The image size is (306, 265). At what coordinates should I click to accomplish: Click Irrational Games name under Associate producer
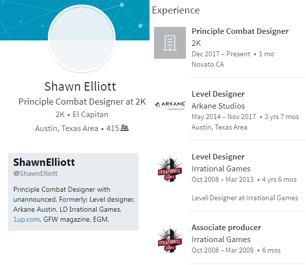(x=221, y=240)
